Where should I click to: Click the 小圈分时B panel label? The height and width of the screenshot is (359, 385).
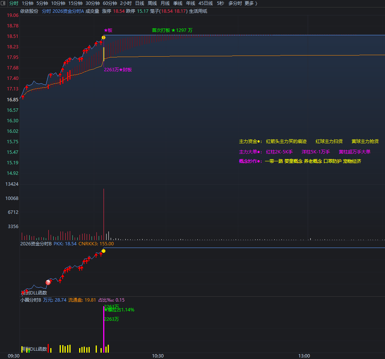pyautogui.click(x=31, y=300)
